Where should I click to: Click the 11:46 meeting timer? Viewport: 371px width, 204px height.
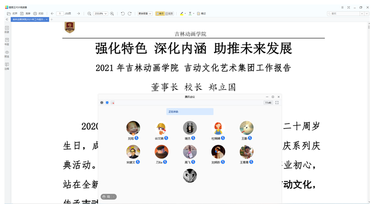coord(268,102)
